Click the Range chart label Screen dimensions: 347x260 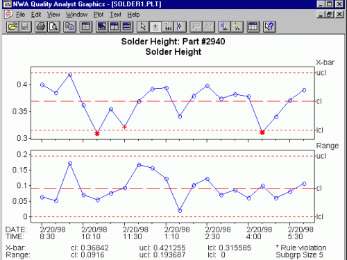(x=328, y=146)
